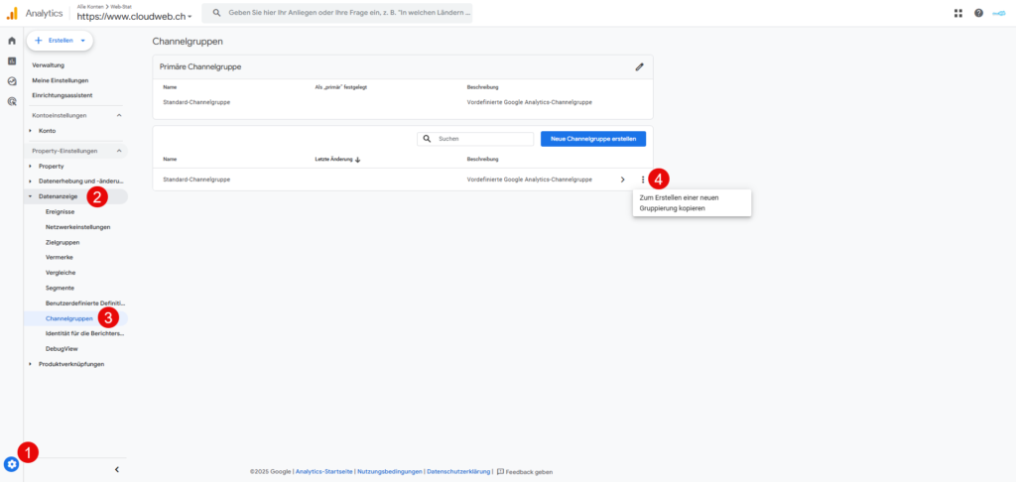Open the Help question mark icon
The width and height of the screenshot is (1016, 482).
tap(978, 13)
